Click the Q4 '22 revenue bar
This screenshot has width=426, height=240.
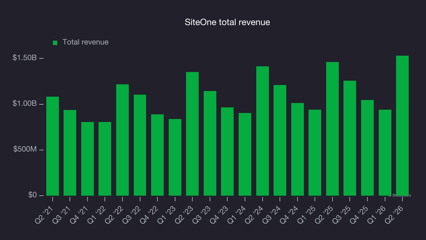tap(157, 155)
